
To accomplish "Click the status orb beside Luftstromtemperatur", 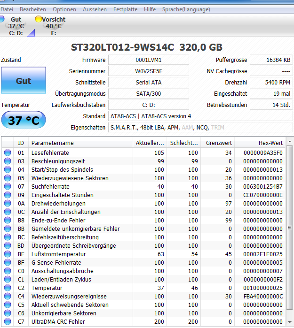I will click(8, 254).
